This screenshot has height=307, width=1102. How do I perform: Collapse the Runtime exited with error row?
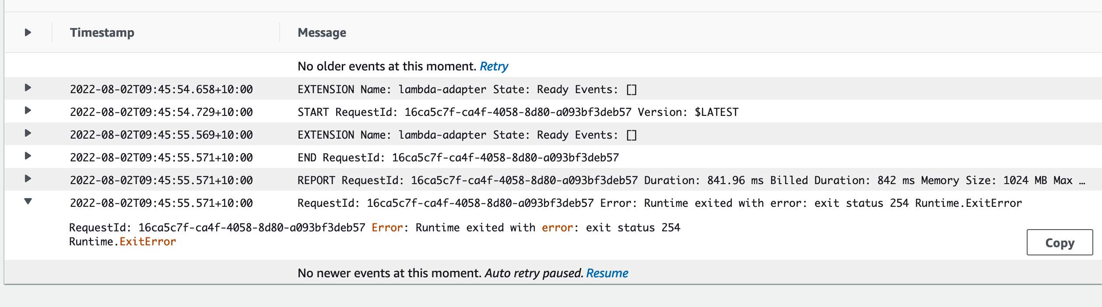coord(28,201)
